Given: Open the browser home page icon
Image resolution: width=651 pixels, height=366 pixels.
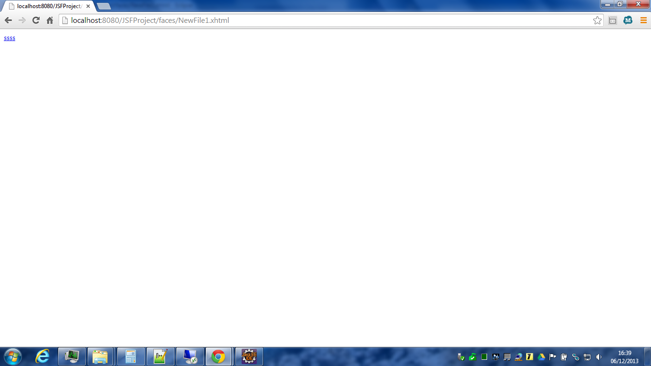Looking at the screenshot, I should (50, 20).
